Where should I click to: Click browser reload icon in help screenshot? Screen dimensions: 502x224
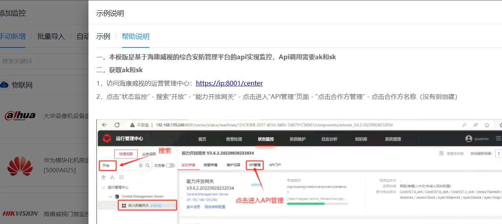[x=117, y=125]
